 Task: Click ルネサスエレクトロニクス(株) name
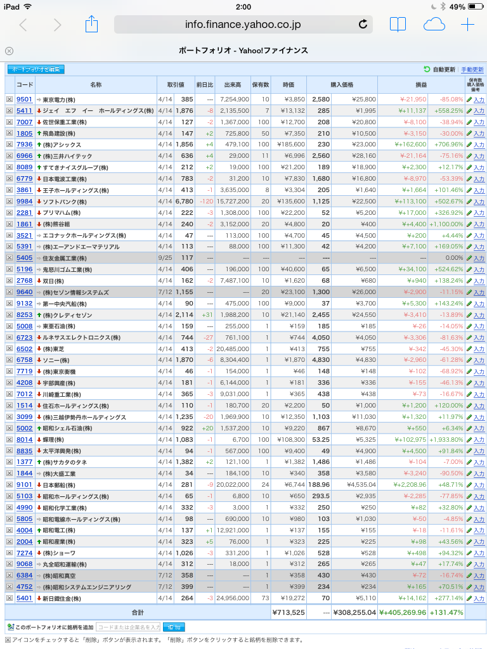tap(82, 337)
